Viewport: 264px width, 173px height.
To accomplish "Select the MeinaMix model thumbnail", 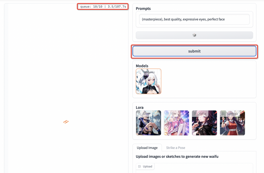I will [148, 81].
